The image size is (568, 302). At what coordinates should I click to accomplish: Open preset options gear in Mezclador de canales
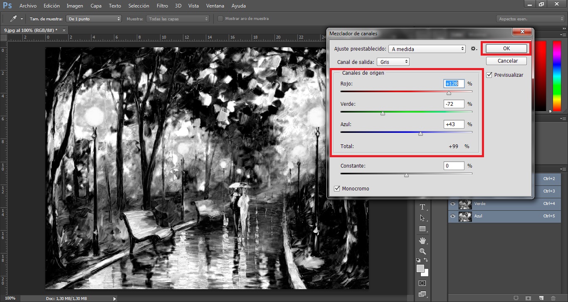[474, 49]
